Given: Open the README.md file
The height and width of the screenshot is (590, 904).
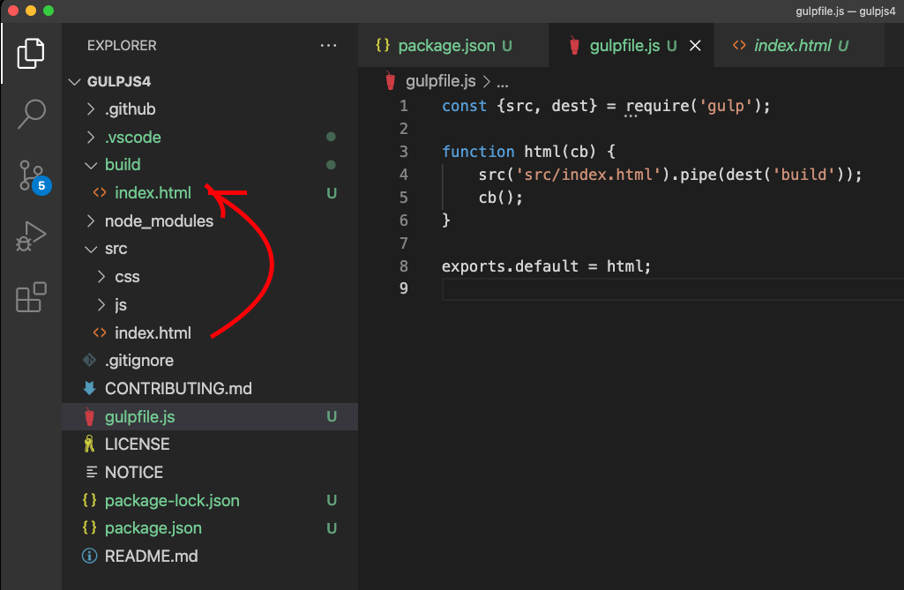Looking at the screenshot, I should tap(210, 556).
